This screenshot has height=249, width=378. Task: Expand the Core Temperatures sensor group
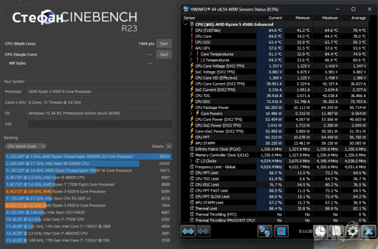pyautogui.click(x=191, y=54)
